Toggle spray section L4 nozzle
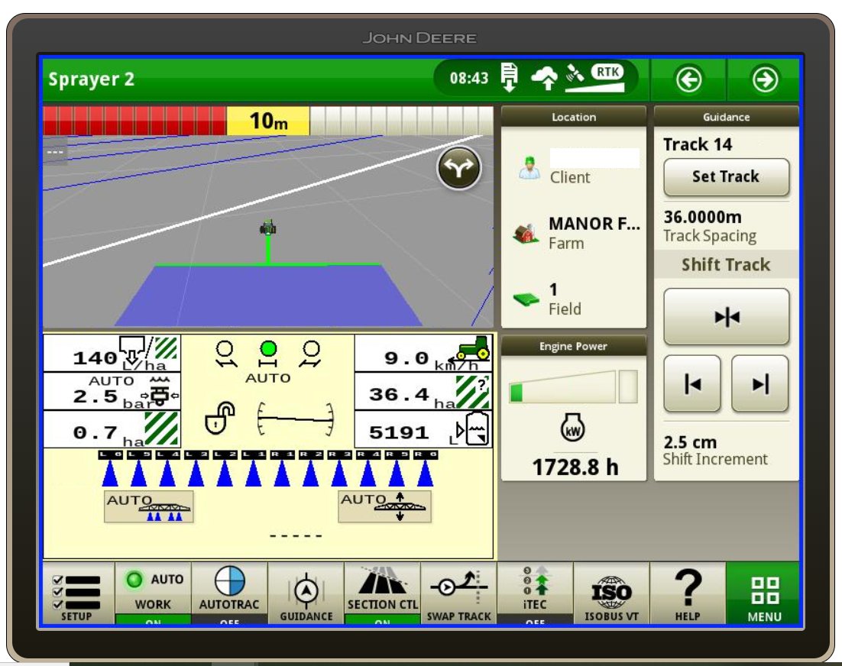 click(x=167, y=468)
